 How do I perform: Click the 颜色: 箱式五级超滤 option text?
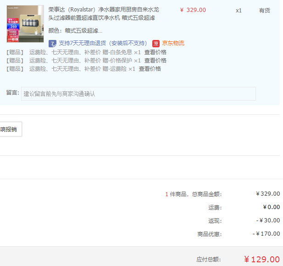[75, 31]
